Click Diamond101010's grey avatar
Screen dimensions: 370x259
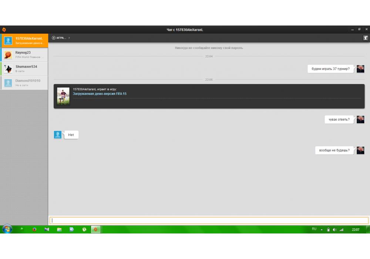[x=8, y=83]
